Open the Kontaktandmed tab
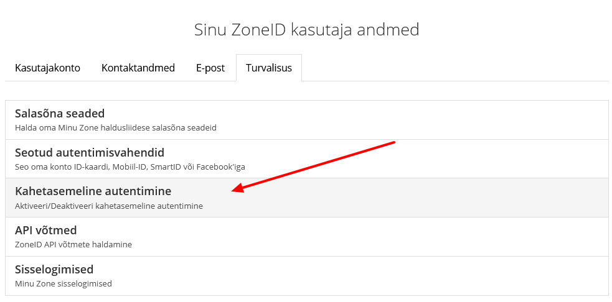This screenshot has width=612, height=302. click(138, 68)
